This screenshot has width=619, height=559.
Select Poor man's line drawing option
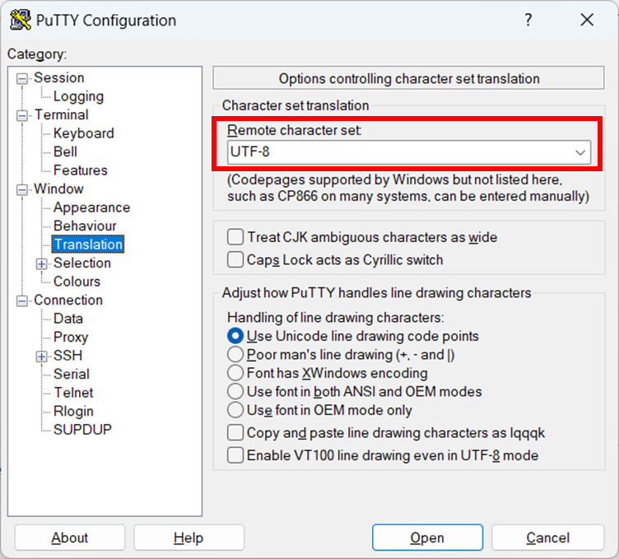tap(235, 355)
